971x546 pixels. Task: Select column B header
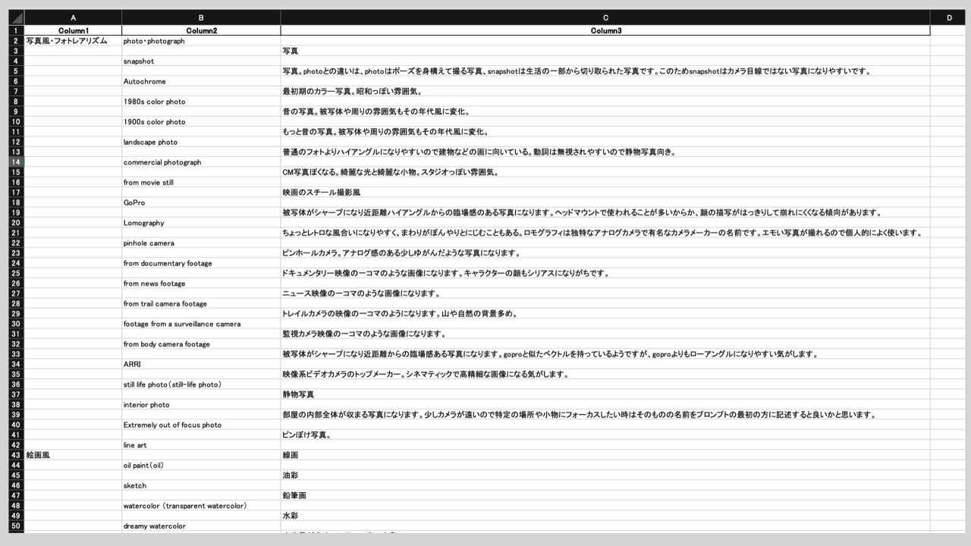click(201, 17)
